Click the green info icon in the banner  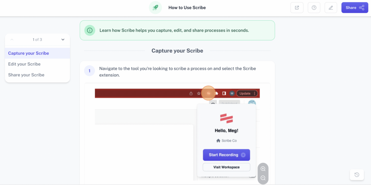90,30
